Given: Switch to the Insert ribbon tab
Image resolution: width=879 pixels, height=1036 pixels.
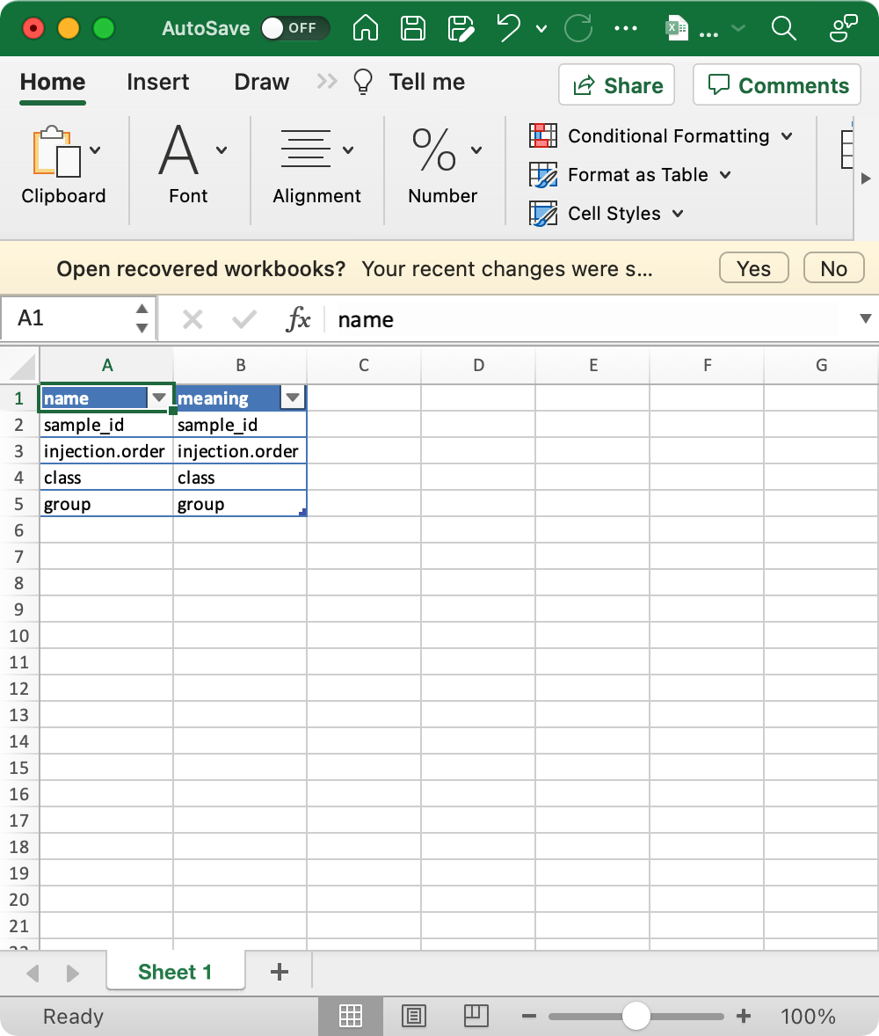Looking at the screenshot, I should coord(158,82).
